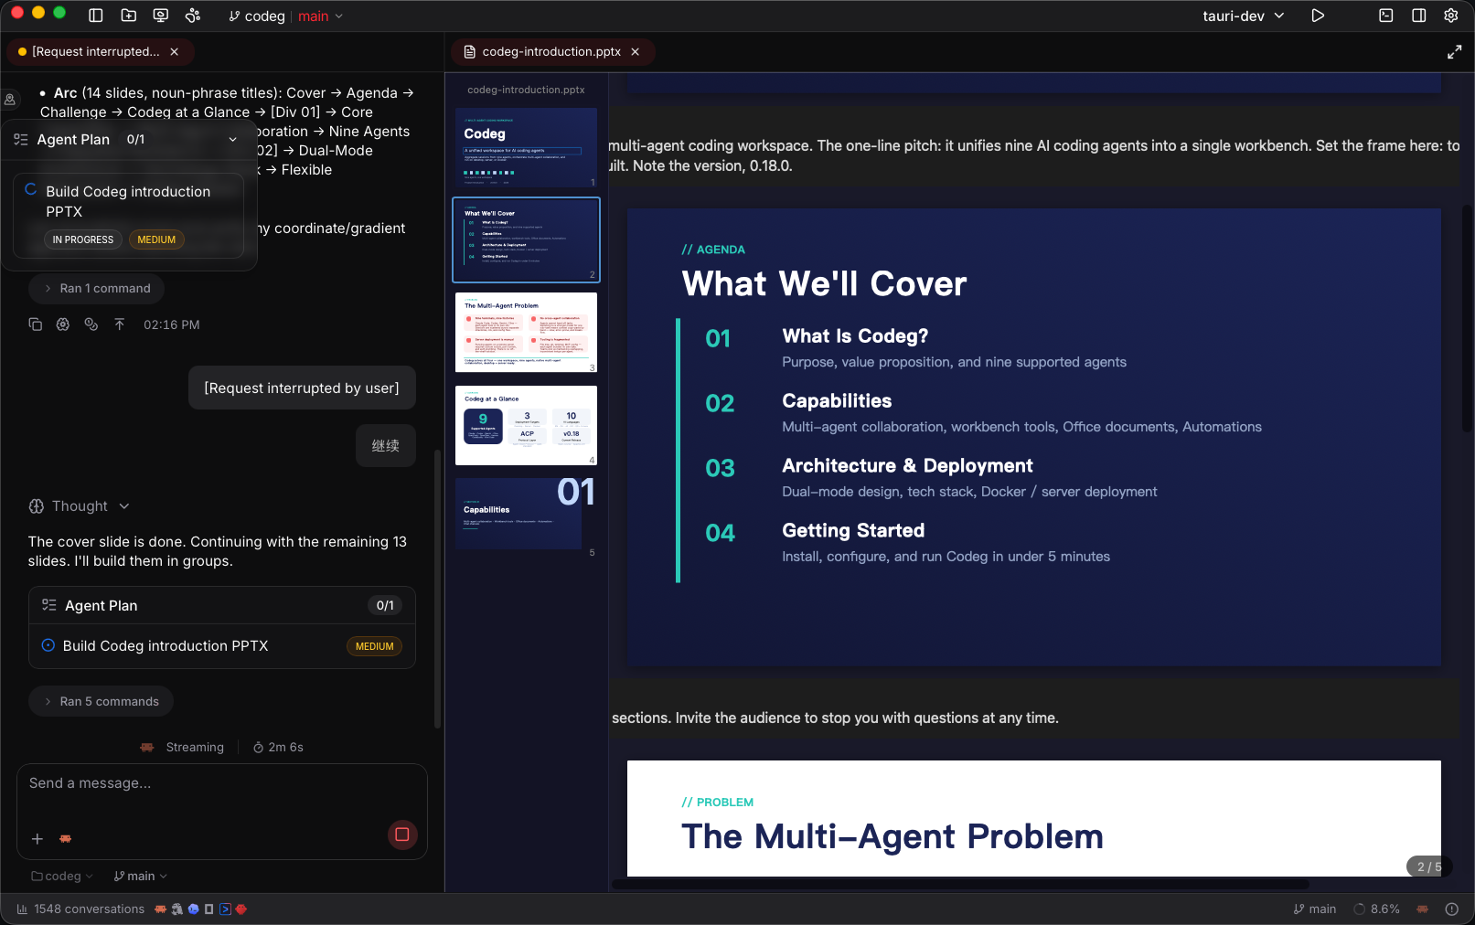Click the Agent Plan header in chat

tap(222, 605)
